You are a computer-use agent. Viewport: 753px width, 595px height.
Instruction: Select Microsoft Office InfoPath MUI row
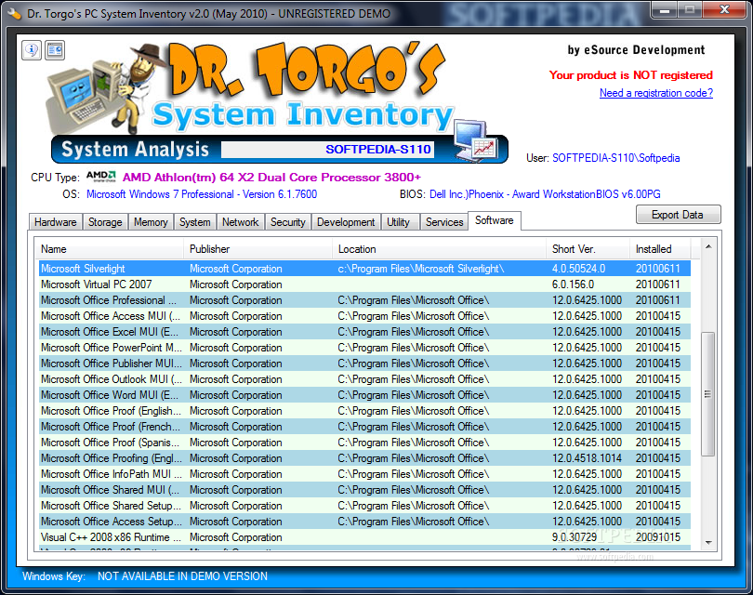[x=364, y=474]
